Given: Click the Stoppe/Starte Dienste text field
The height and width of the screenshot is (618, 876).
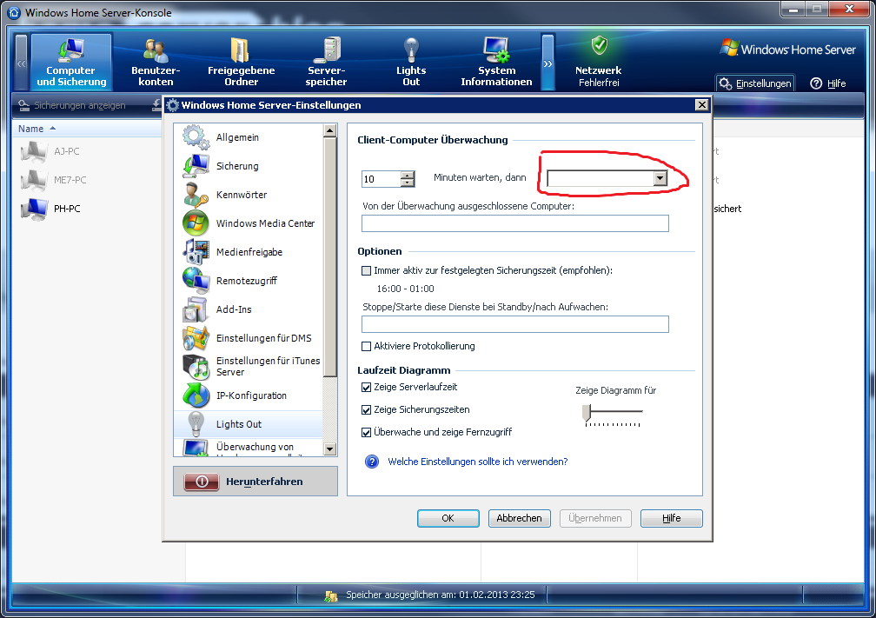Looking at the screenshot, I should click(x=515, y=324).
